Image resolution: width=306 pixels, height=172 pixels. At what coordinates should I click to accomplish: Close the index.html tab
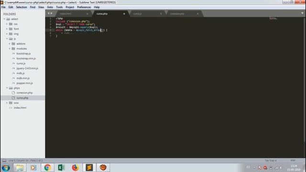87,14
